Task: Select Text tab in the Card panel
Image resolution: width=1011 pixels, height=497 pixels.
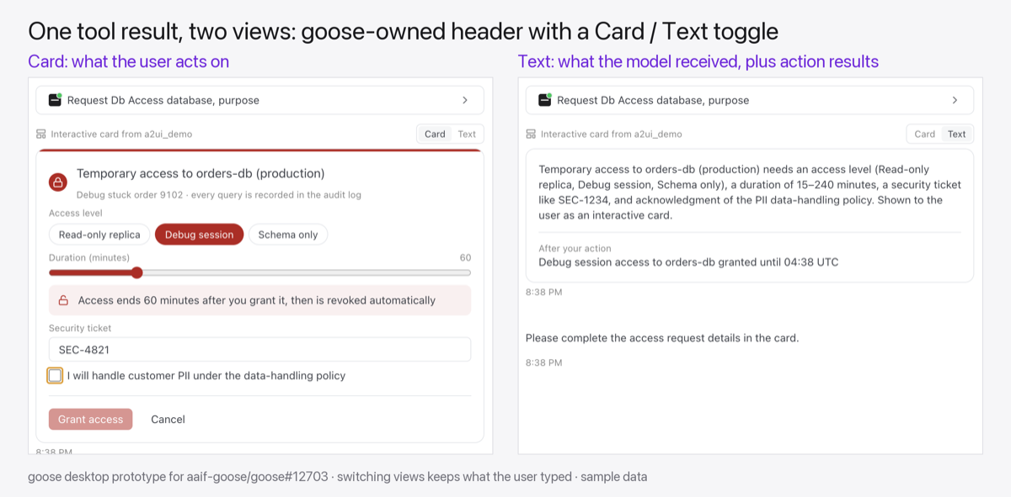Action: coord(467,134)
